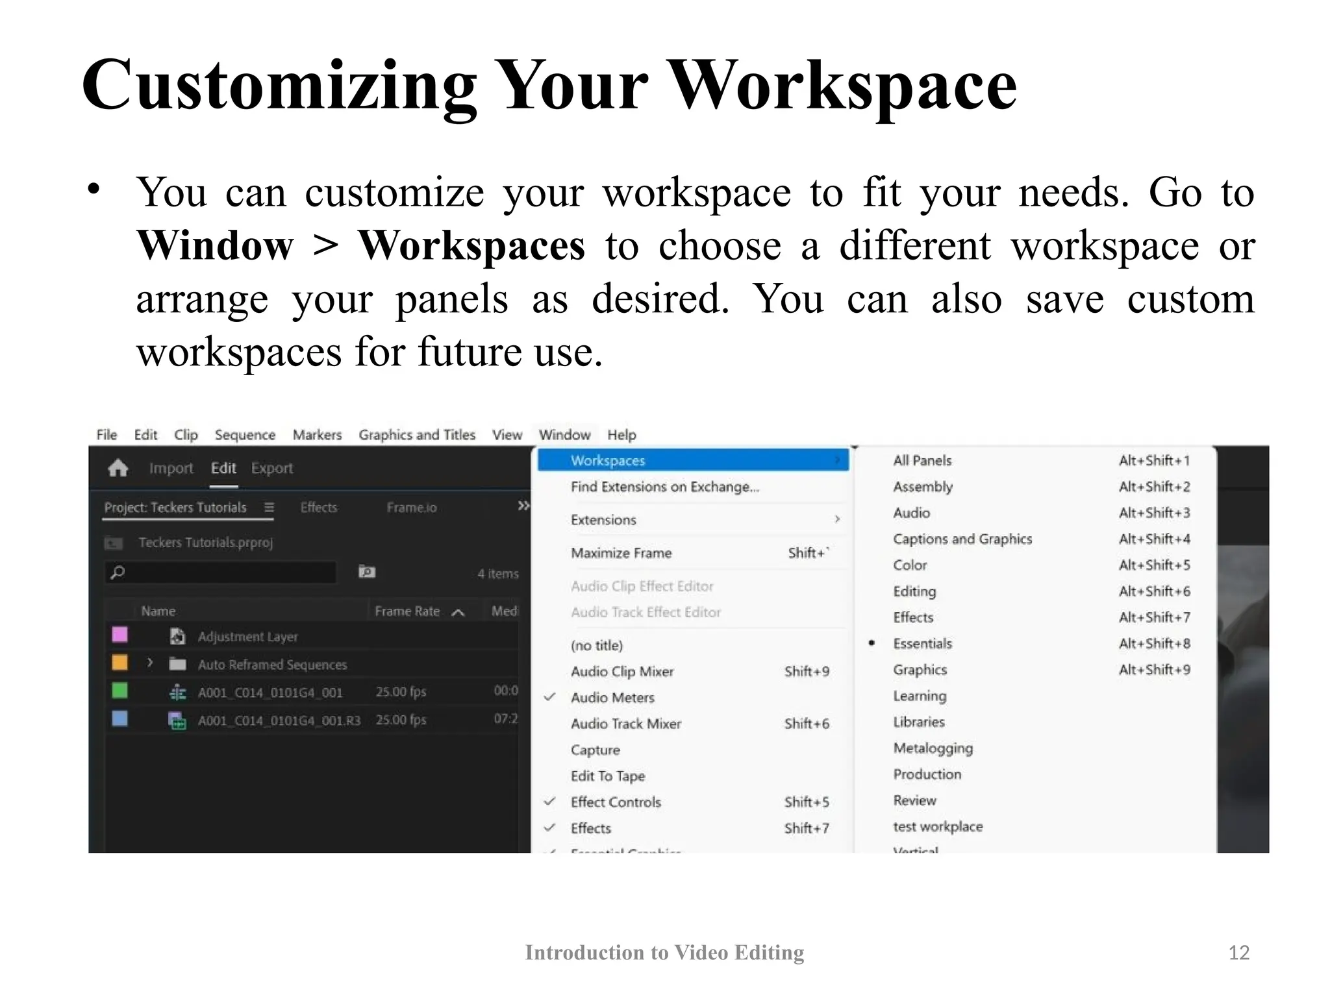This screenshot has width=1330, height=997.
Task: Click Auto Reframed Sequences folder icon
Action: (177, 664)
